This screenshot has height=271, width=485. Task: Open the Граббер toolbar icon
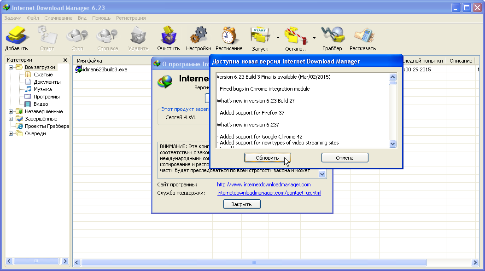[x=333, y=35]
